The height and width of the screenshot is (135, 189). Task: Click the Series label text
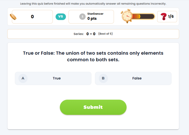(x=79, y=34)
